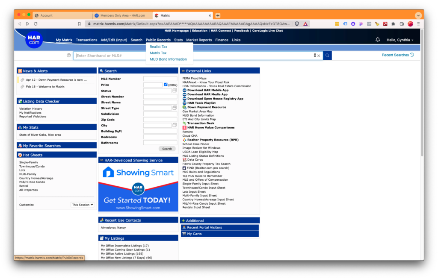Image resolution: width=438 pixels, height=279 pixels.
Task: Open the red profile avatar icon
Action: coord(410,24)
